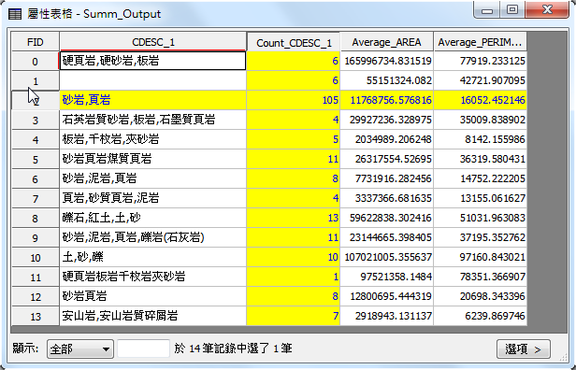Viewport: 576px width, 370px height.
Task: Click area value 55151324.082
Action: click(387, 80)
